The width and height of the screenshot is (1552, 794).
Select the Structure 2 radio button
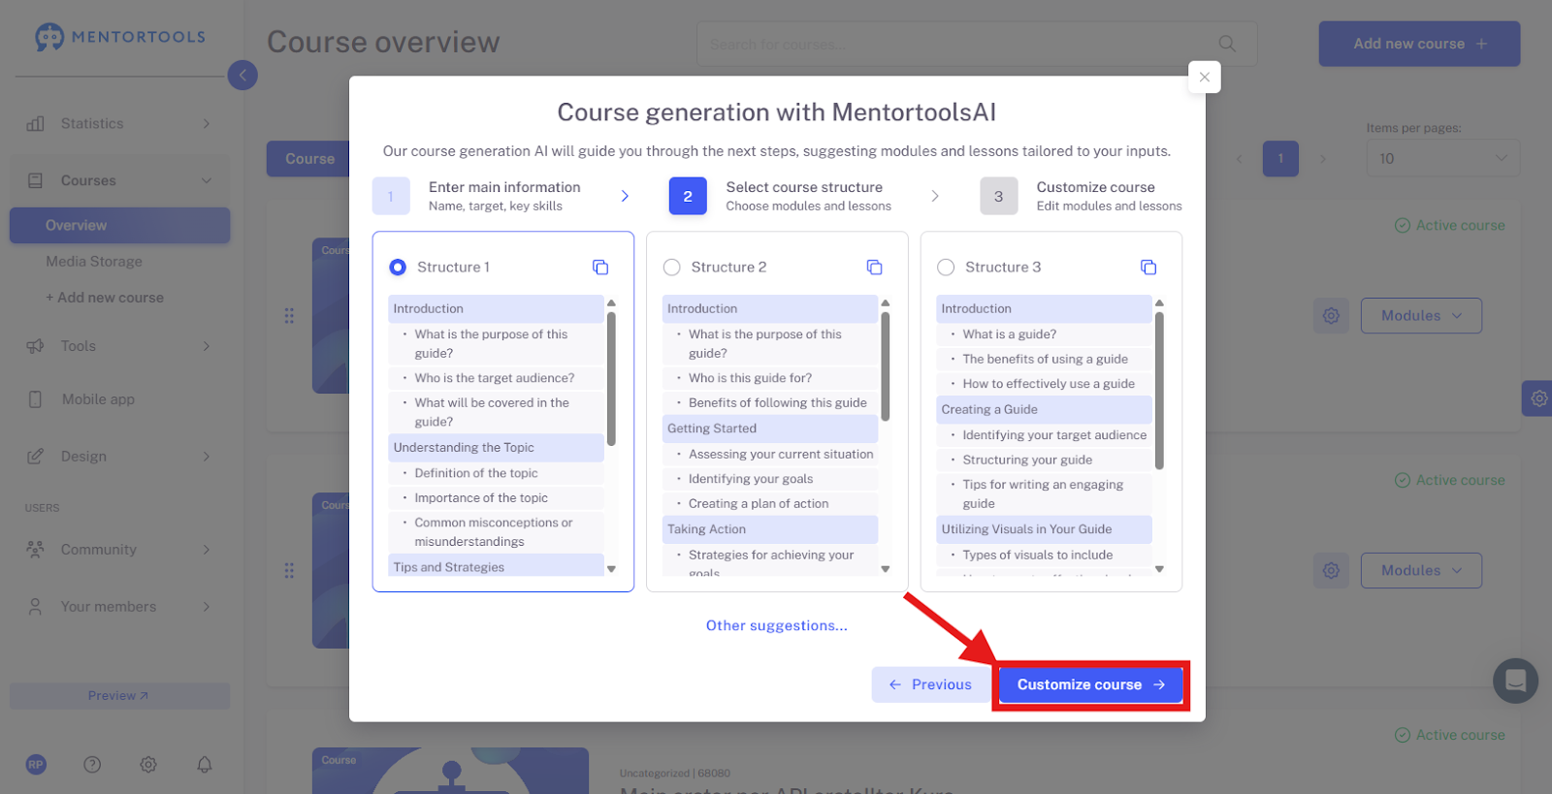coord(671,267)
